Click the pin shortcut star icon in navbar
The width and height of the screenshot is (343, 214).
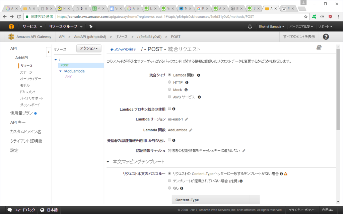click(90, 26)
